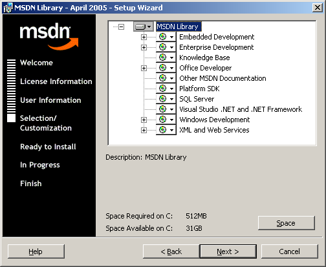Click the MSDN Library drive icon
The width and height of the screenshot is (326, 267).
coord(144,27)
